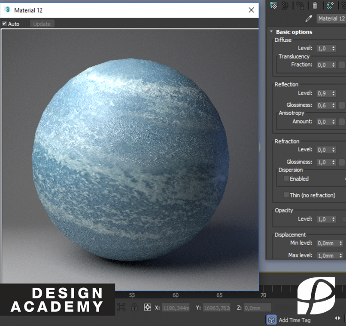Enable the Dispersion checkbox
This screenshot has height=326, width=346.
click(x=286, y=178)
